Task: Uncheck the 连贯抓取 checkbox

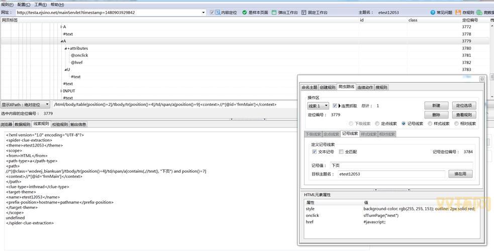Action: tap(335, 106)
